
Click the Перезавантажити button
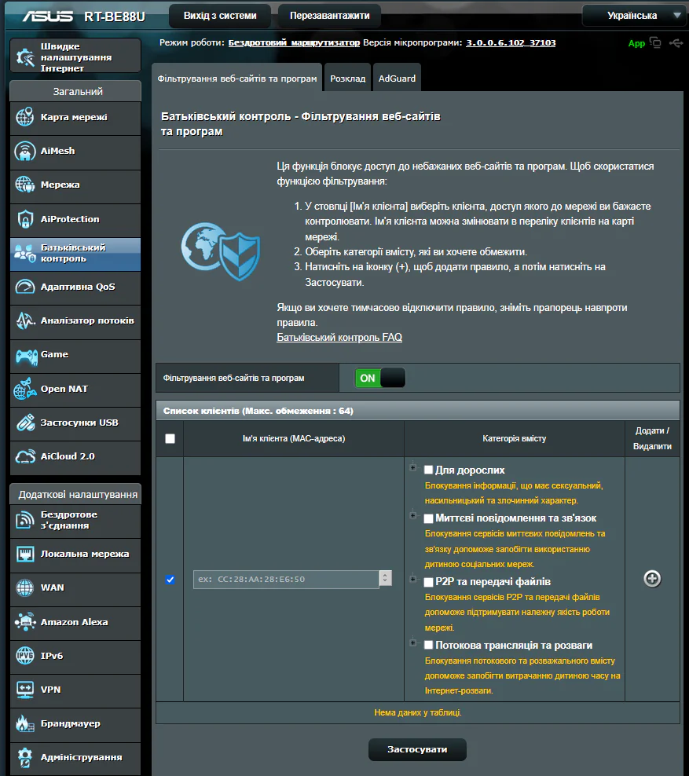coord(330,16)
